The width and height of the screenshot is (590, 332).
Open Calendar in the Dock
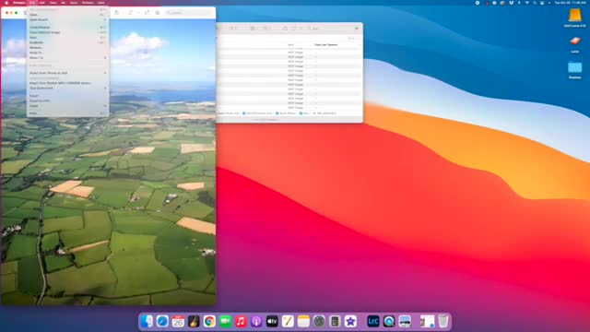178,321
